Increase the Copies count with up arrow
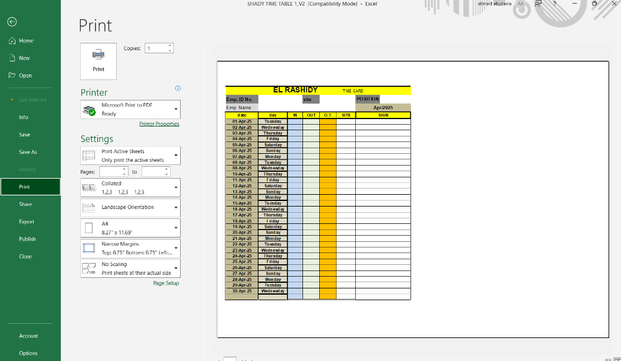Viewport: 621px width, 361px height. (170, 45)
